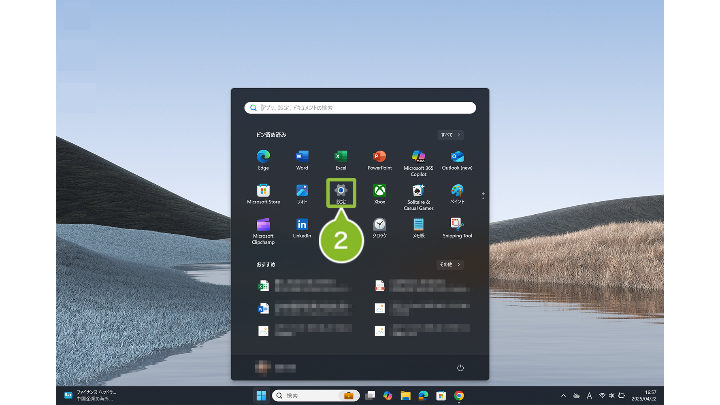The height and width of the screenshot is (405, 720).
Task: Open volume speaker tray icon
Action: (x=611, y=396)
